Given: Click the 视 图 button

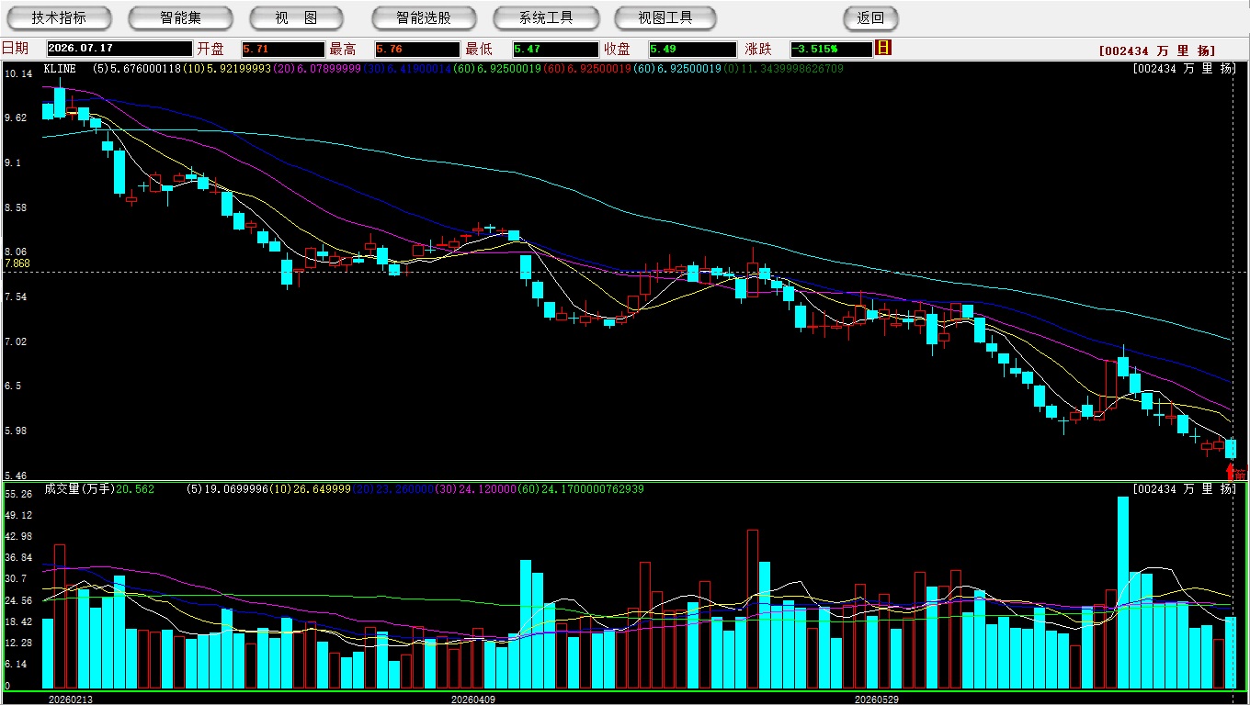Looking at the screenshot, I should click(297, 18).
